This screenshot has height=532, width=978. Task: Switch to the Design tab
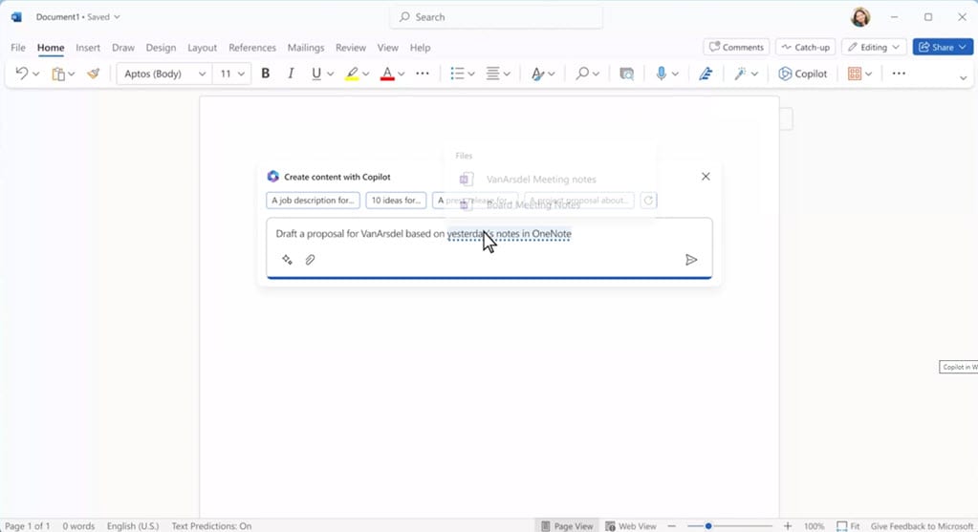161,48
